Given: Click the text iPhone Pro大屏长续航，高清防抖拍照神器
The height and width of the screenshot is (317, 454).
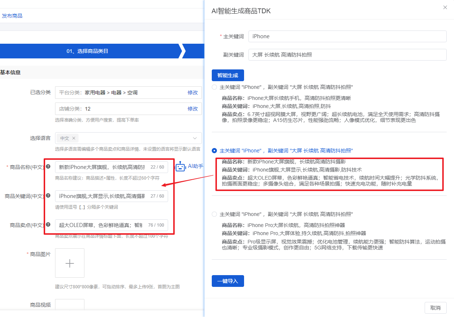Looking at the screenshot, I should pyautogui.click(x=296, y=225).
